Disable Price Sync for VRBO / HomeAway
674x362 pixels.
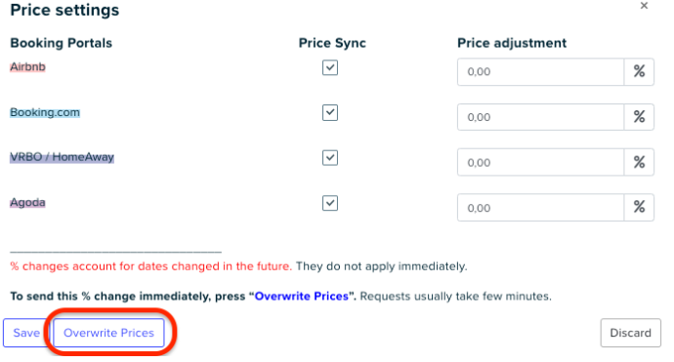[330, 158]
